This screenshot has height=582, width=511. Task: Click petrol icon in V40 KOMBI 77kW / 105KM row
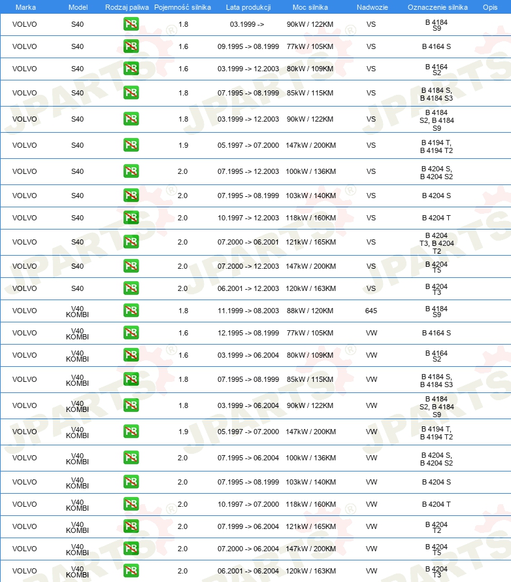[x=131, y=333]
